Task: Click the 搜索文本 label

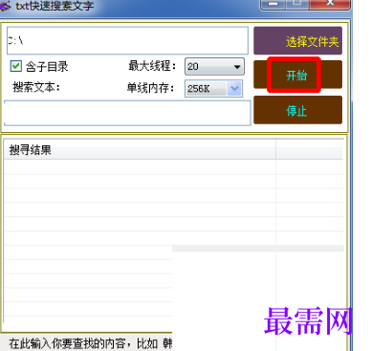Action: (x=36, y=87)
